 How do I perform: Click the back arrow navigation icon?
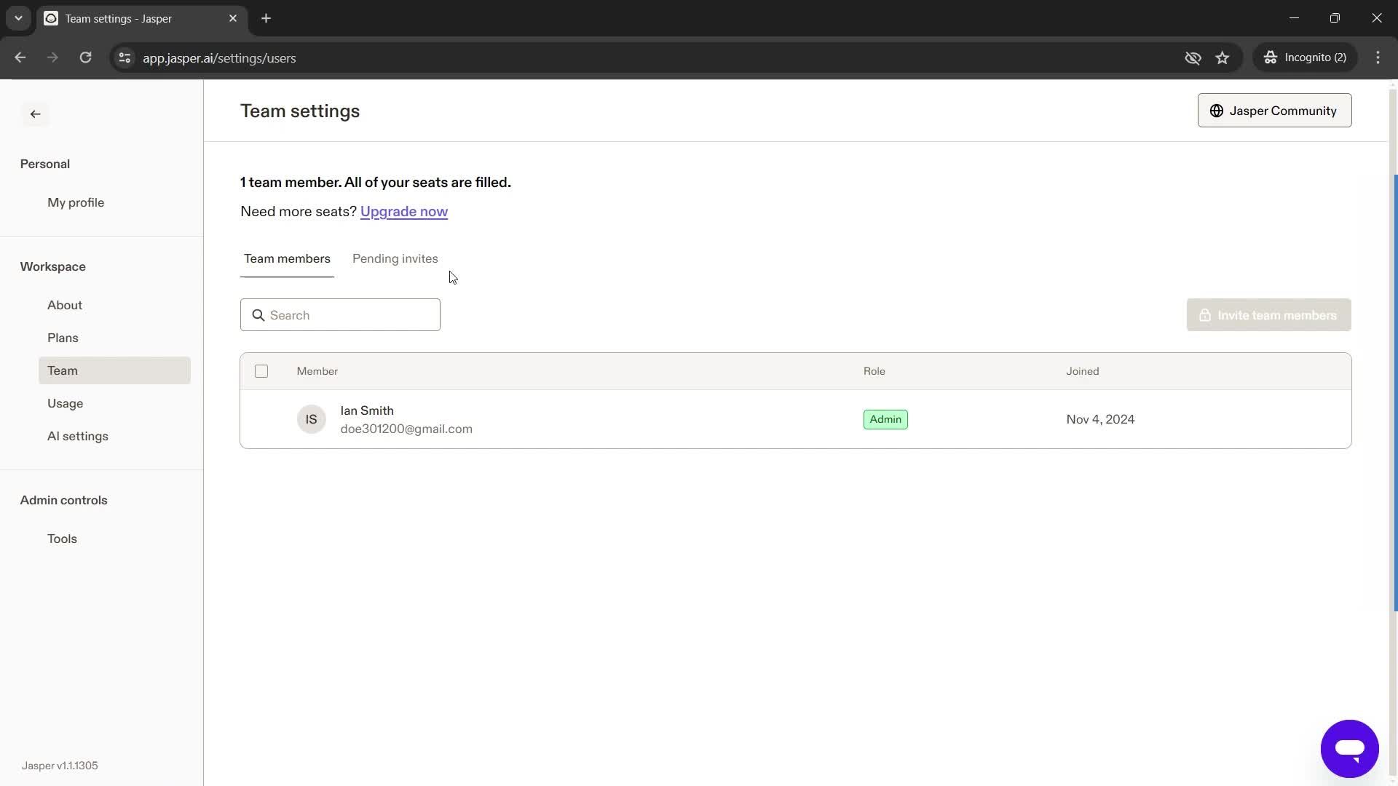(x=36, y=114)
